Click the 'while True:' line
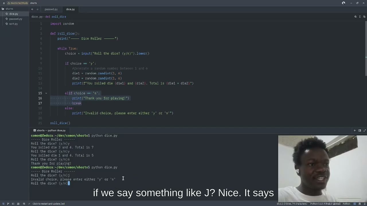367x206 pixels. tap(67, 49)
